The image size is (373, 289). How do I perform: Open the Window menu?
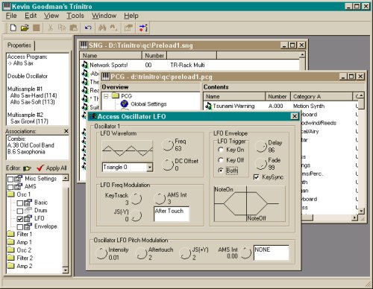click(x=104, y=16)
